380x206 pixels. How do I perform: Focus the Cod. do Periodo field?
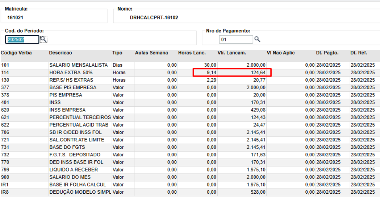[22, 40]
